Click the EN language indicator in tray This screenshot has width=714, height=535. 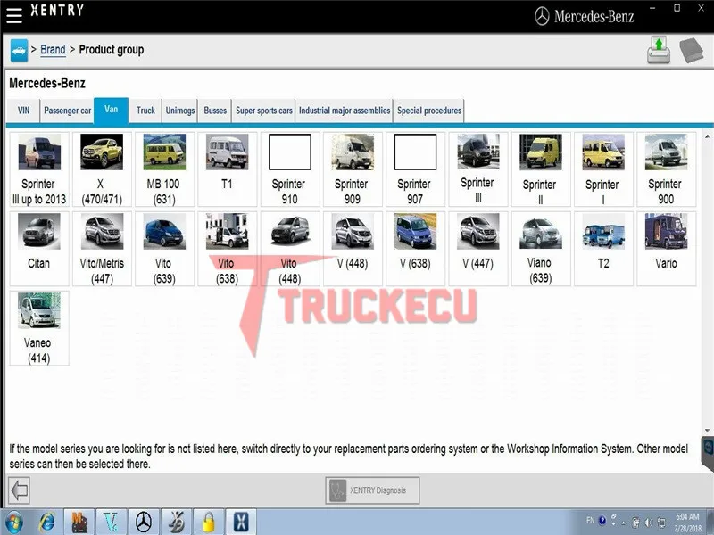591,521
